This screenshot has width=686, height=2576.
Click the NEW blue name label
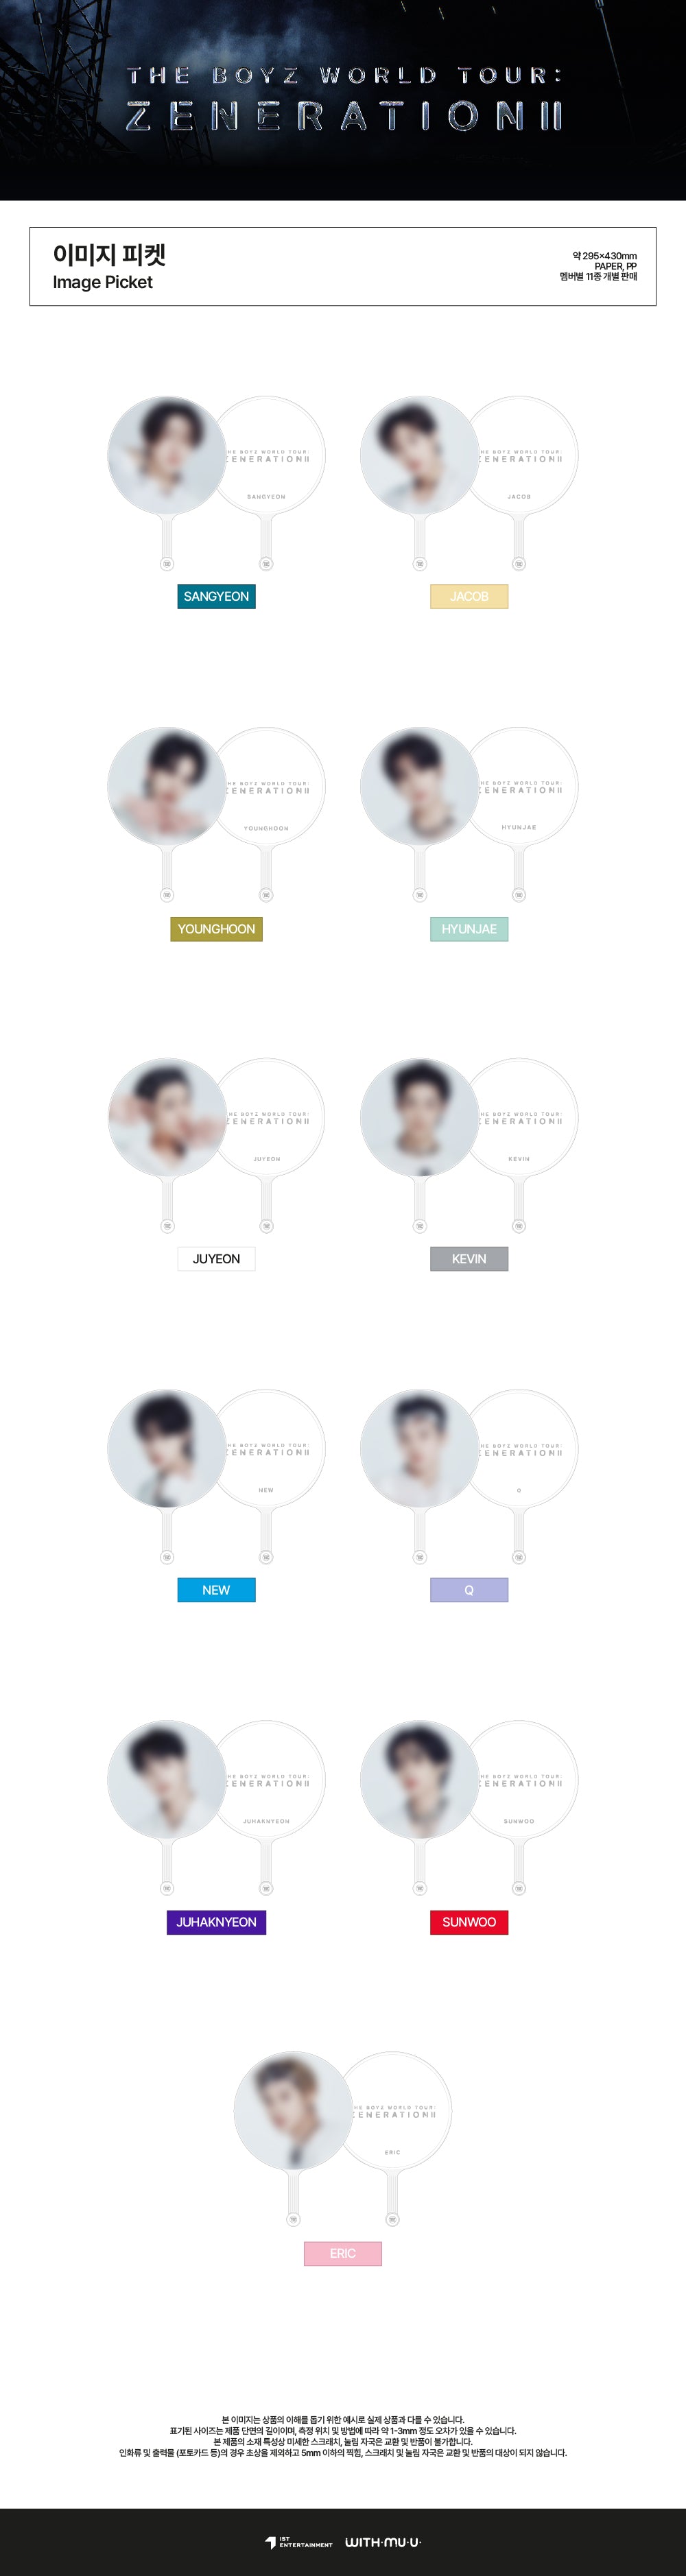point(216,1590)
